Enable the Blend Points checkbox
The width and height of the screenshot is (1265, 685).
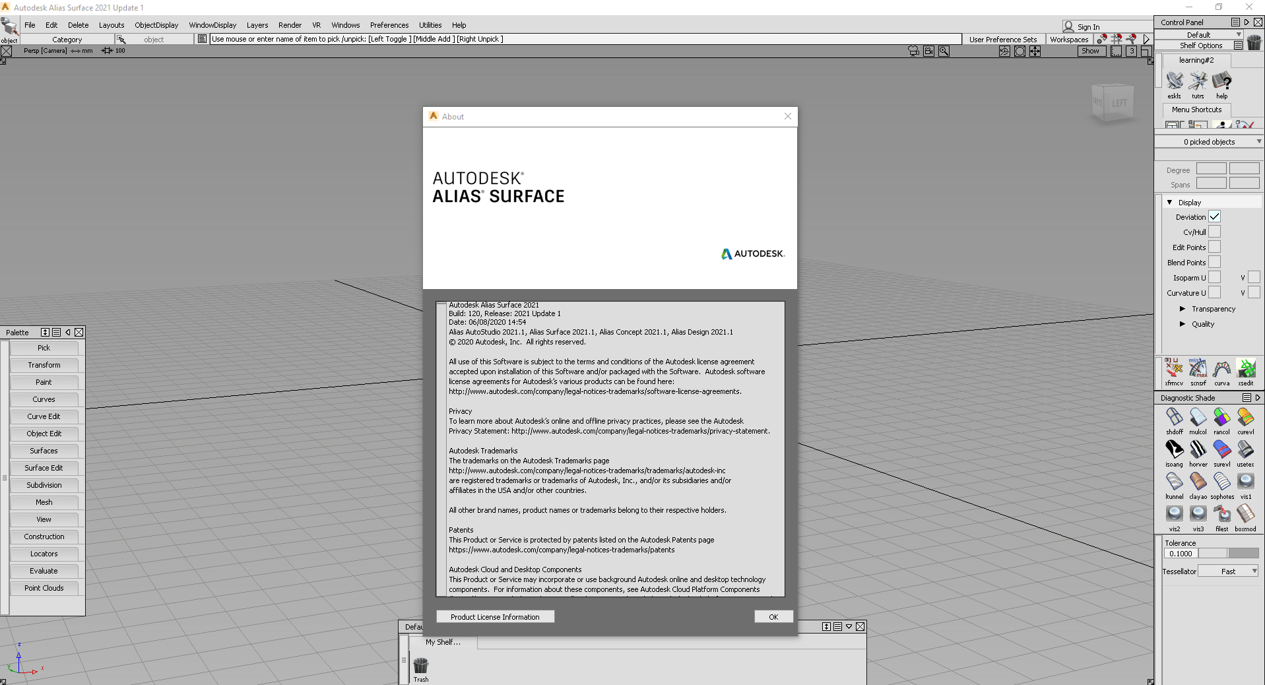1214,262
